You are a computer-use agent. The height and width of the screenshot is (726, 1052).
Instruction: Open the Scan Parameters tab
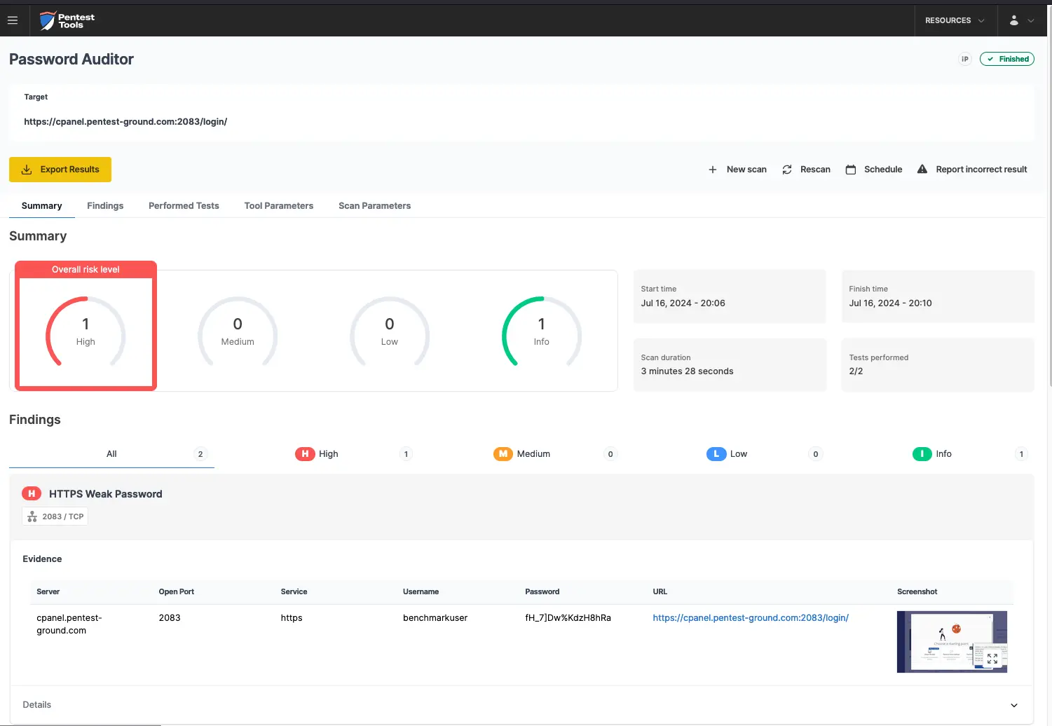[374, 206]
